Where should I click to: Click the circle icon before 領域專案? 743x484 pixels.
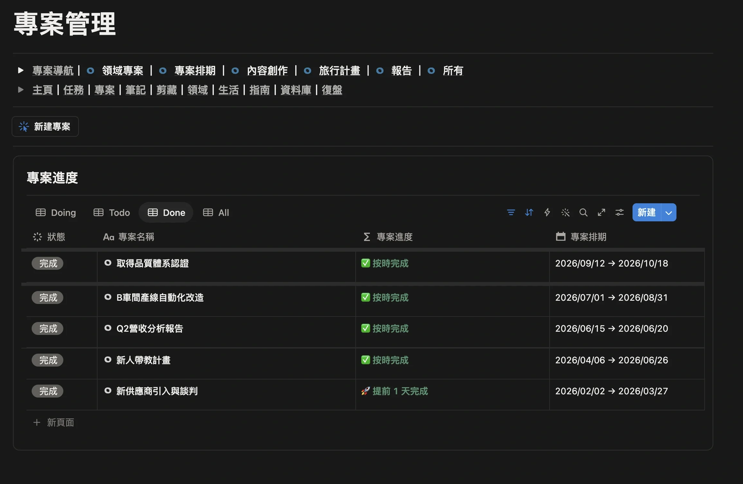click(x=90, y=70)
